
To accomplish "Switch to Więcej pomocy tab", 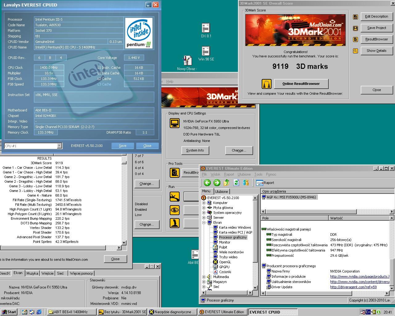I will tap(81, 273).
